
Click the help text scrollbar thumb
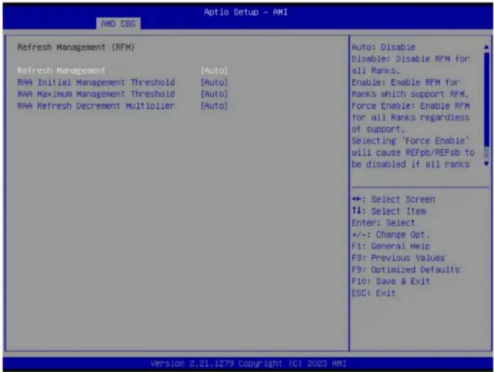click(x=487, y=100)
